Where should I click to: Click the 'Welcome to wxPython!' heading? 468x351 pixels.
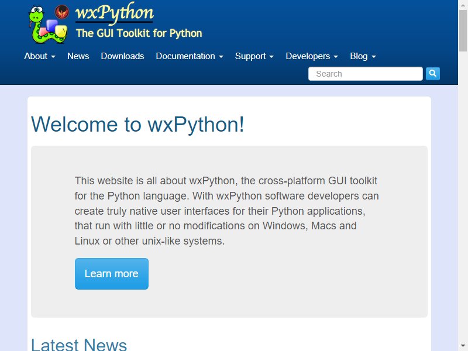tap(137, 124)
